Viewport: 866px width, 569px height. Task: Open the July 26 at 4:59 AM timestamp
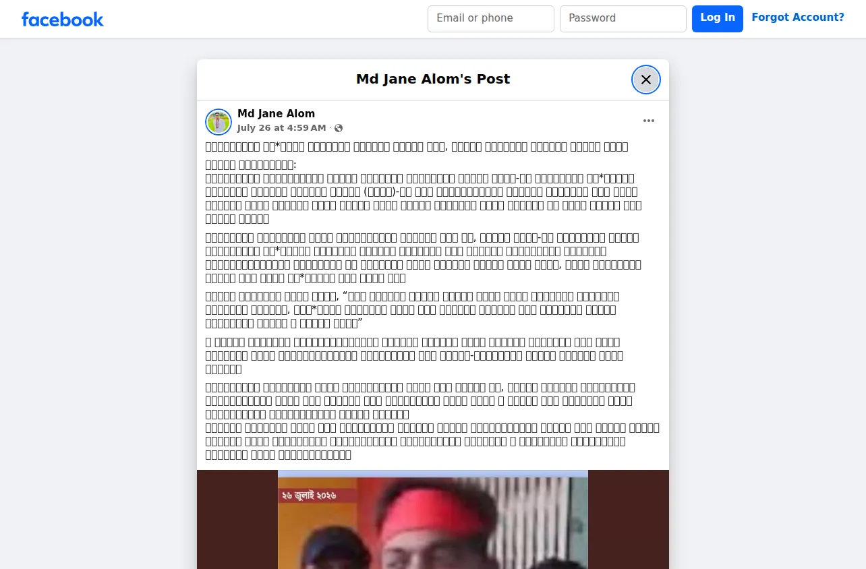click(x=281, y=128)
